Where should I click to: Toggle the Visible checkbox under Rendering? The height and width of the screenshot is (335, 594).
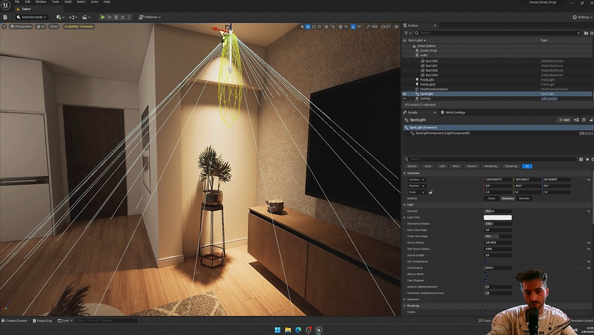pos(486,312)
